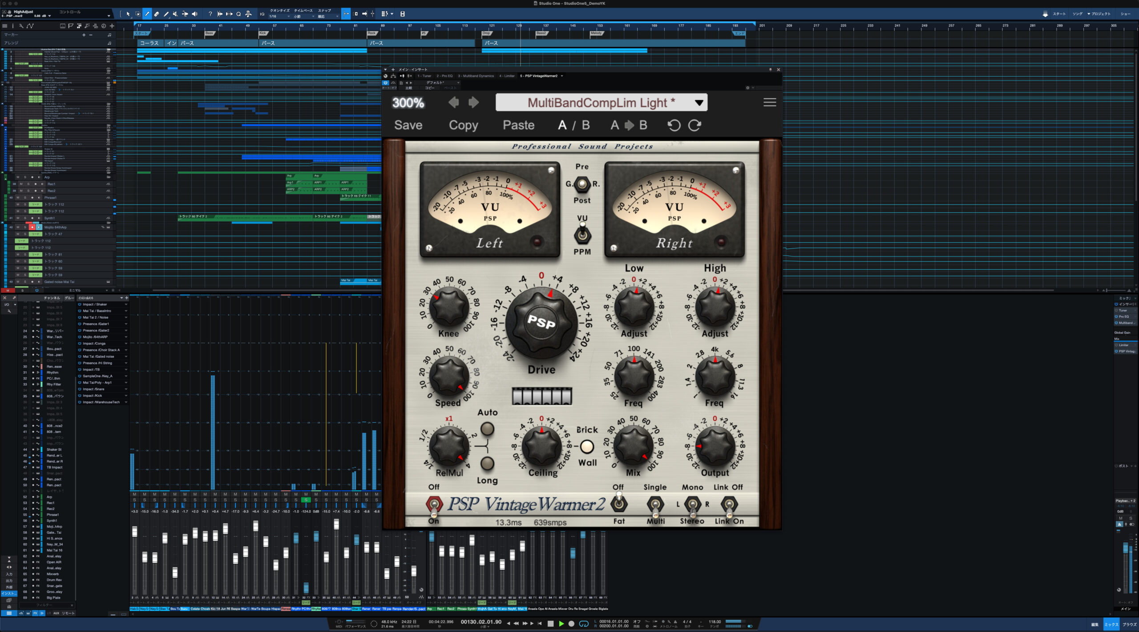1139x632 pixels.
Task: Switch to the 3 - Multiband Dynamics tab
Action: 476,76
